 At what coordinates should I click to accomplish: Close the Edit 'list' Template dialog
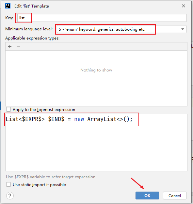pyautogui.click(x=184, y=6)
